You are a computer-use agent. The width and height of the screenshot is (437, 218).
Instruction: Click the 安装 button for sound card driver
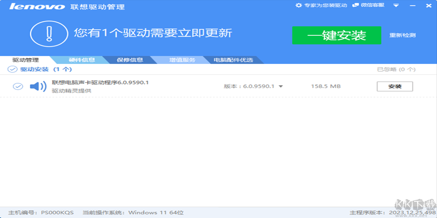coord(395,86)
